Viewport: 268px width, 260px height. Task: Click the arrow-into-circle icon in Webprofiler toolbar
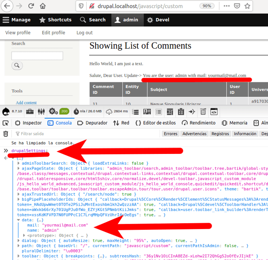(192, 112)
